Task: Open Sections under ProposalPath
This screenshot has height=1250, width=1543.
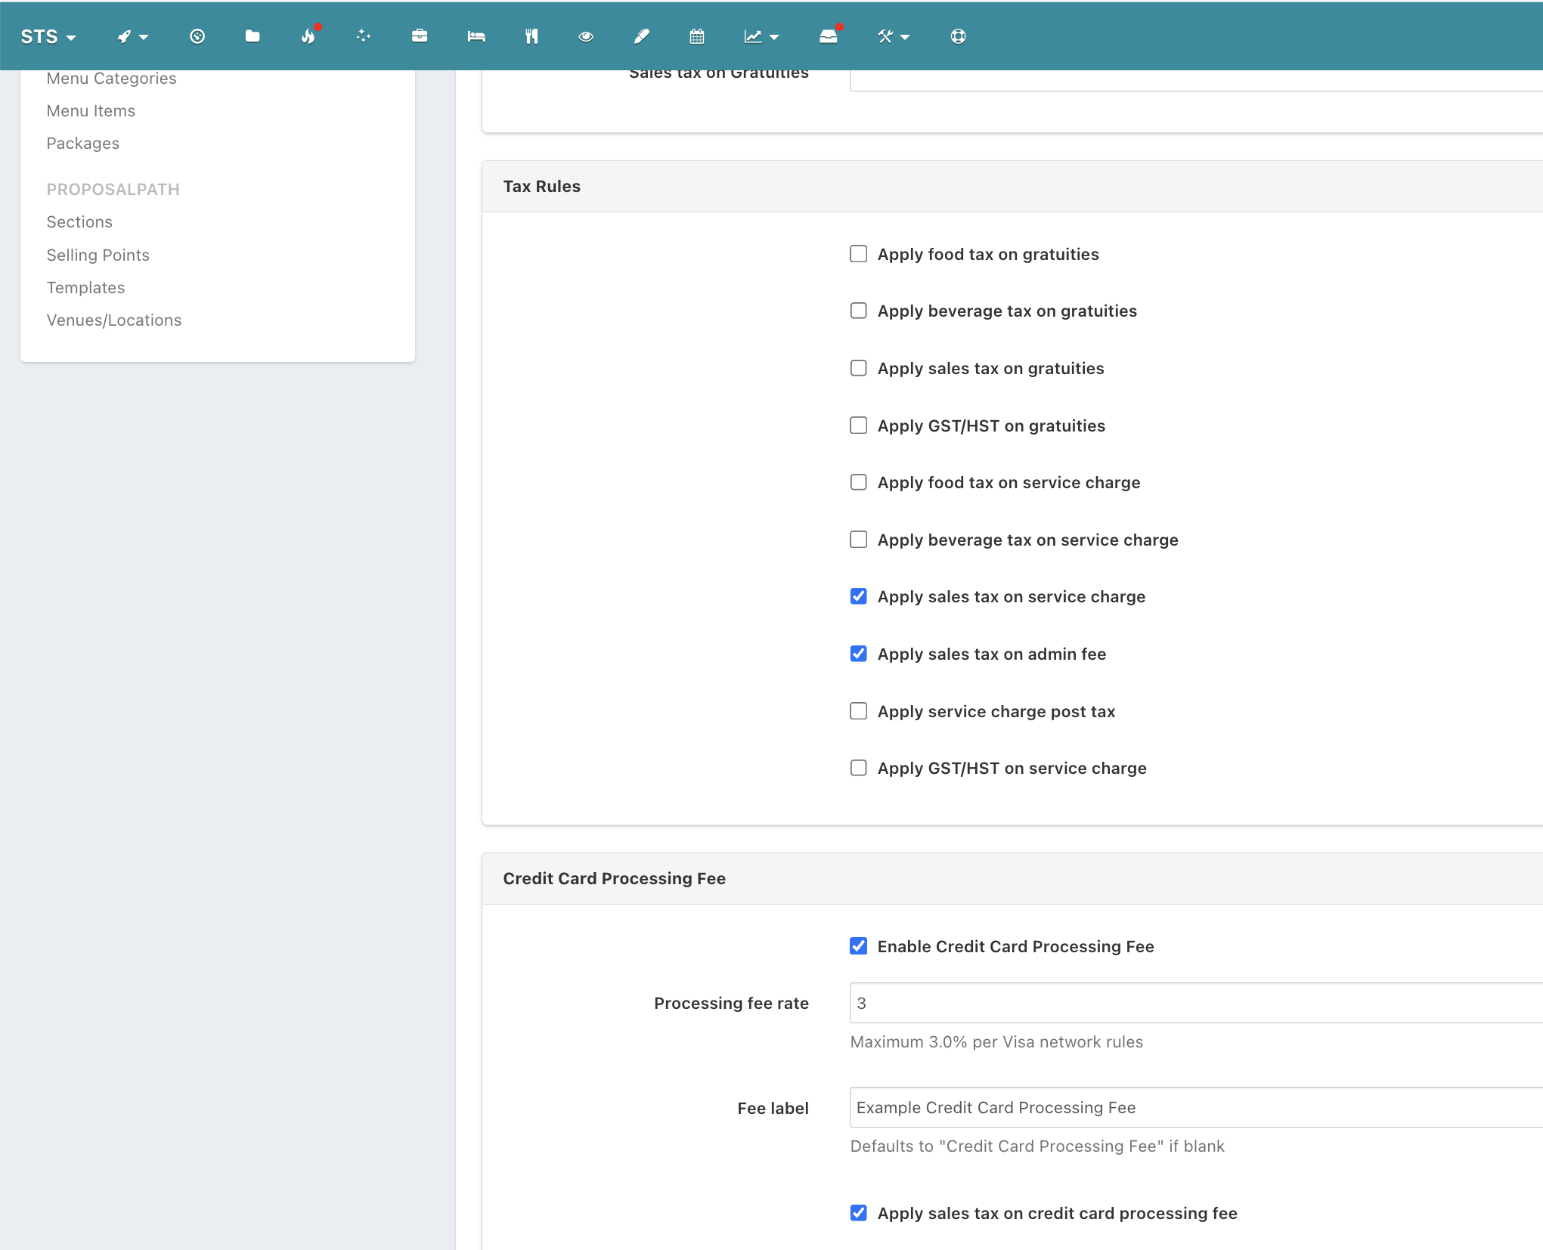Action: pos(79,222)
